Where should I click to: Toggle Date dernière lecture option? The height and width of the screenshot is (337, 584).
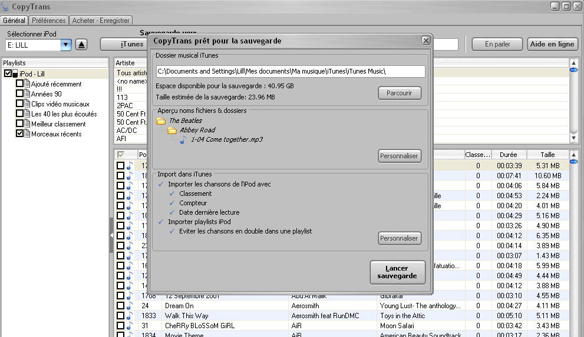point(172,212)
